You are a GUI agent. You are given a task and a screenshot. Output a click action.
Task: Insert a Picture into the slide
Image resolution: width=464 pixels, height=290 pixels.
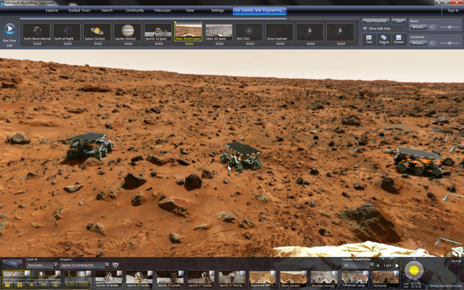(x=399, y=39)
